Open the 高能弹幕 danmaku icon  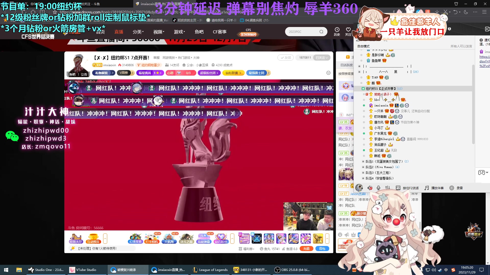click(x=204, y=239)
